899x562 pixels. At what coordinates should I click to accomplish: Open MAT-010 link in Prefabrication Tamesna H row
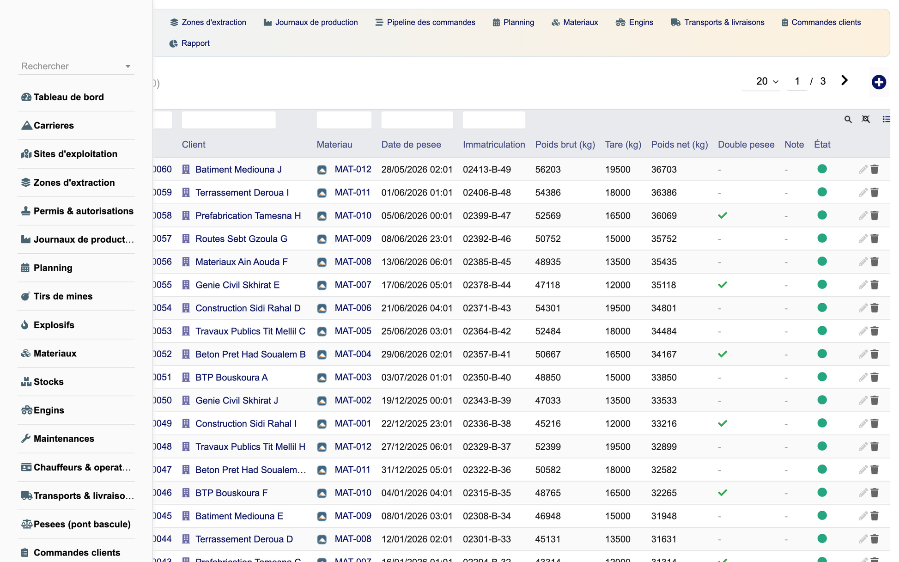353,215
